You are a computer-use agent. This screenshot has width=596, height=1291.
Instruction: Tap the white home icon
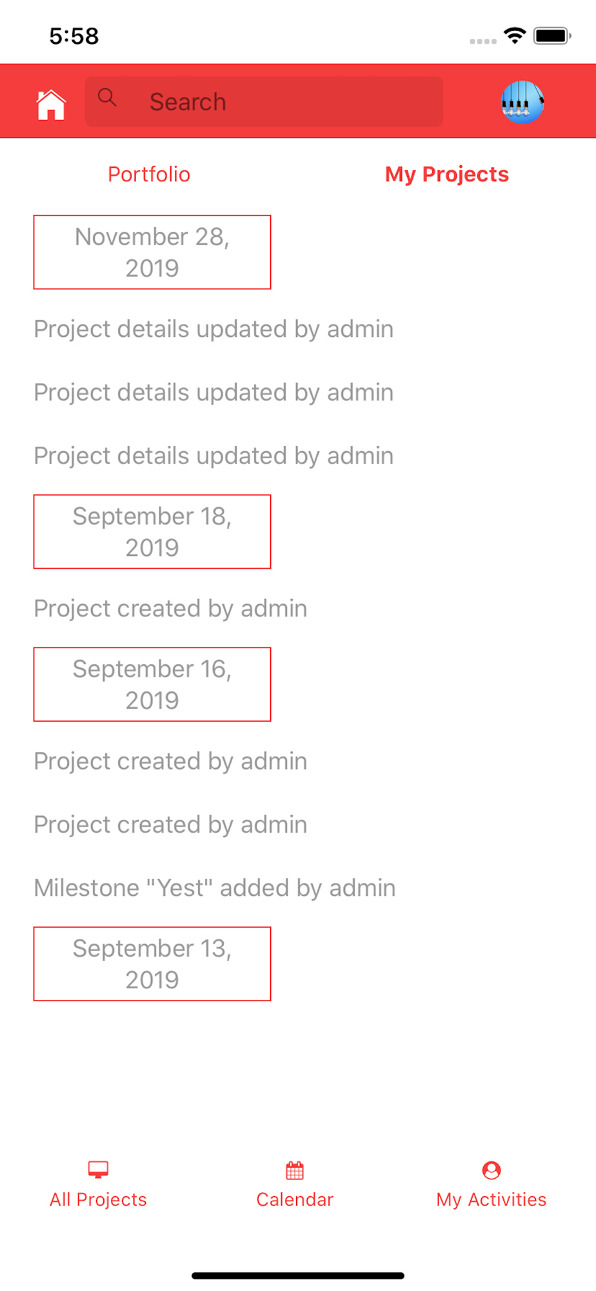pos(51,105)
